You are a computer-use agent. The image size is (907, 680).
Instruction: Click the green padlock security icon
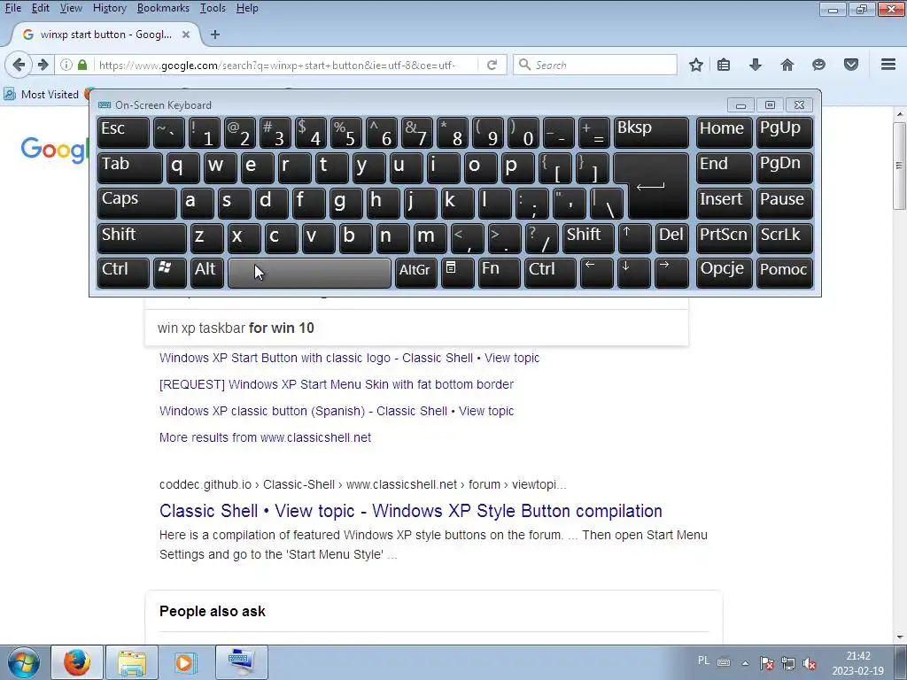pos(82,65)
